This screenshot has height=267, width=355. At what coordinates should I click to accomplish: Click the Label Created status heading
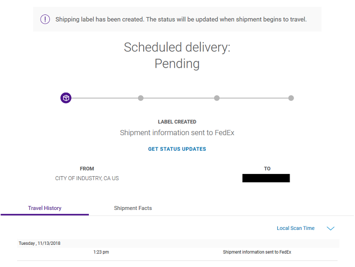coord(177,122)
